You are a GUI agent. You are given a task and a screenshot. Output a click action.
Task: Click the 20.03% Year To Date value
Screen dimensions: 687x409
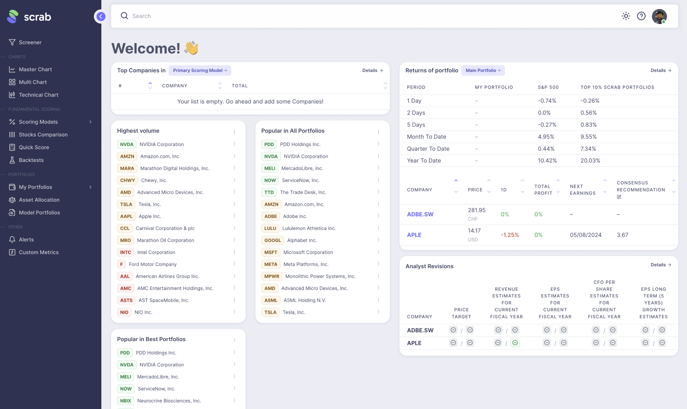click(590, 161)
